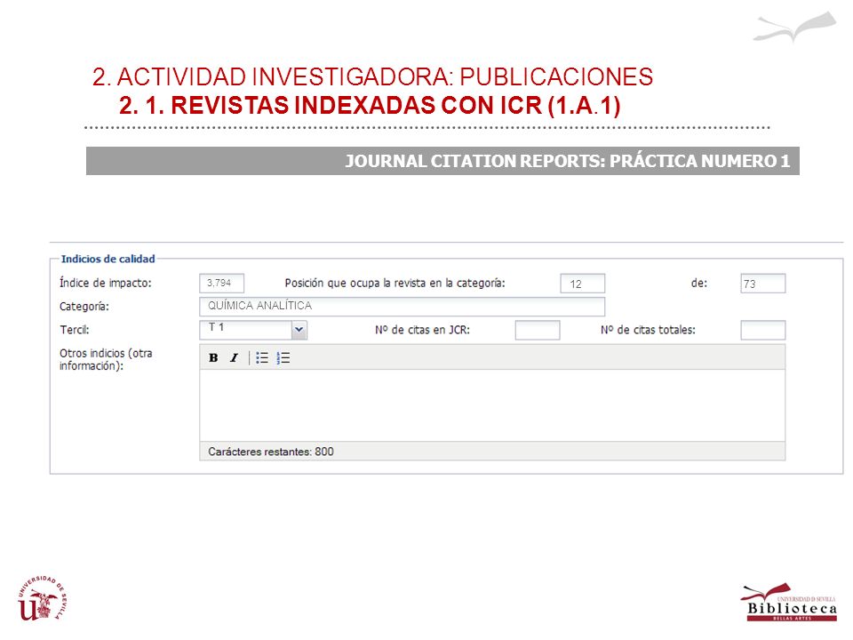This screenshot has width=853, height=640.
Task: Click the 'Otros indicios (otra información):' label
Action: coord(106,359)
